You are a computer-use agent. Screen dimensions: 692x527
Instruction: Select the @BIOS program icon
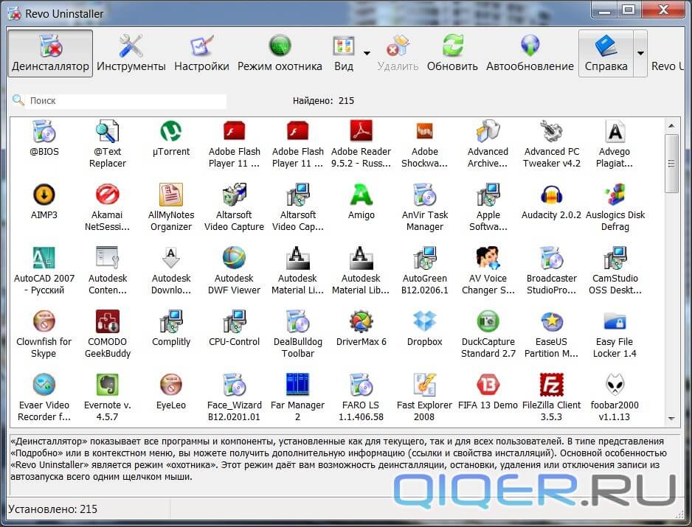pos(44,131)
